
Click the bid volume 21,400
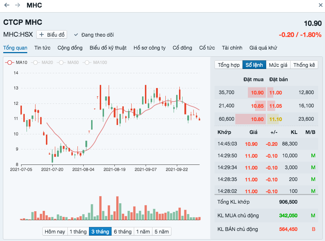pos(226,106)
